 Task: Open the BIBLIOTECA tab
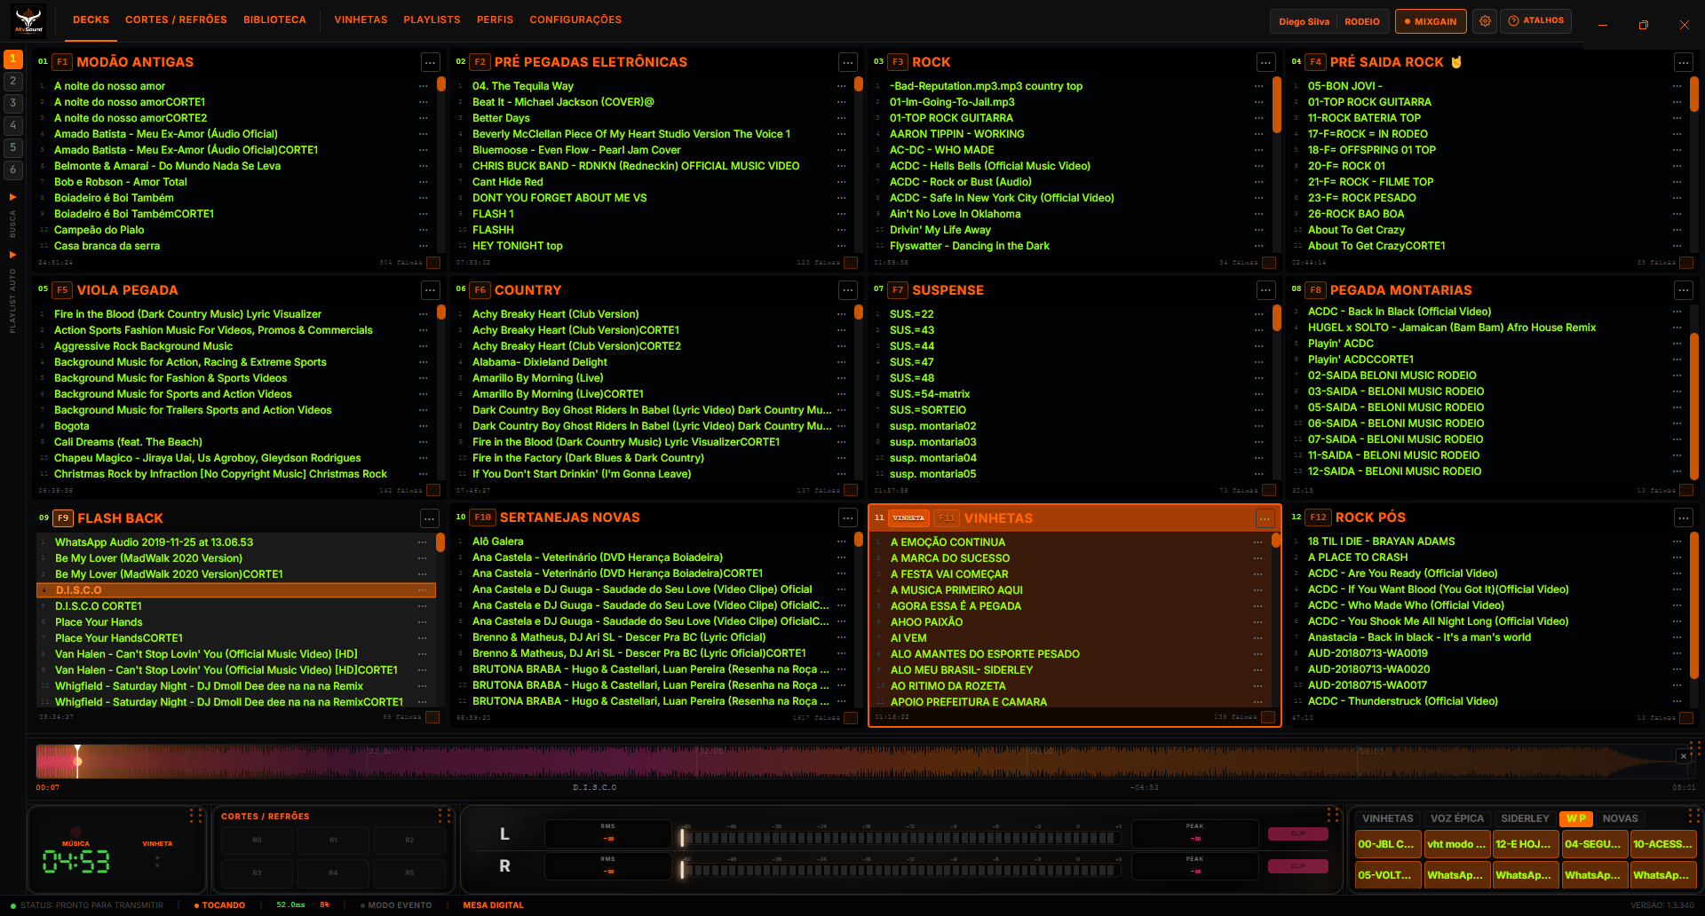(274, 20)
